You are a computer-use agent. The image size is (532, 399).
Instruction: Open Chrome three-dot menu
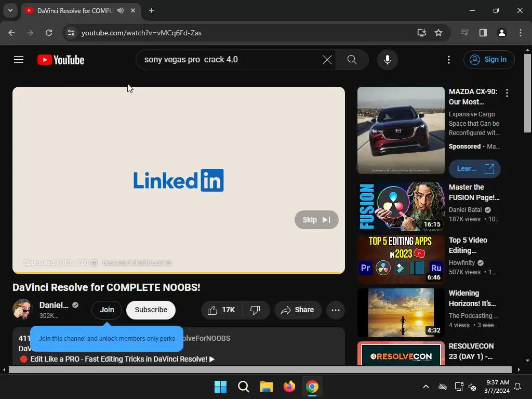[521, 33]
